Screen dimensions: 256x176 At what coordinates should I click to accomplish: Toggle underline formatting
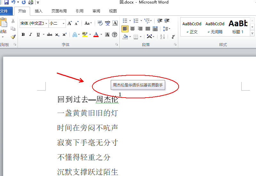pyautogui.click(x=38, y=35)
